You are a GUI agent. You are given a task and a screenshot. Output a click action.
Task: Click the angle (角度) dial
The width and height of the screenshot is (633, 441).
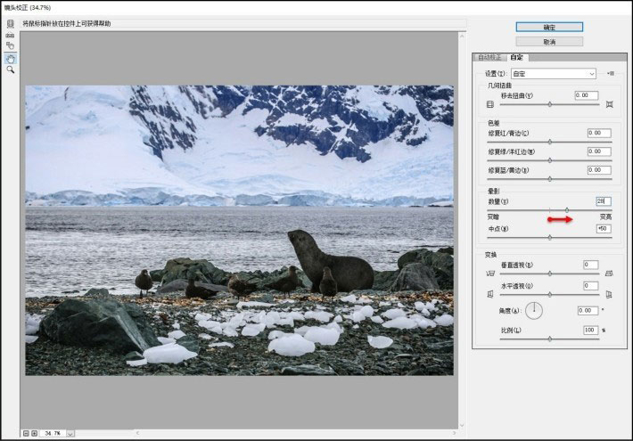[533, 311]
